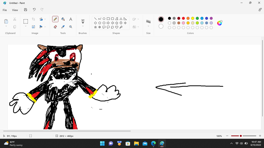
Task: Open the Brushes dropdown
Action: (x=83, y=26)
